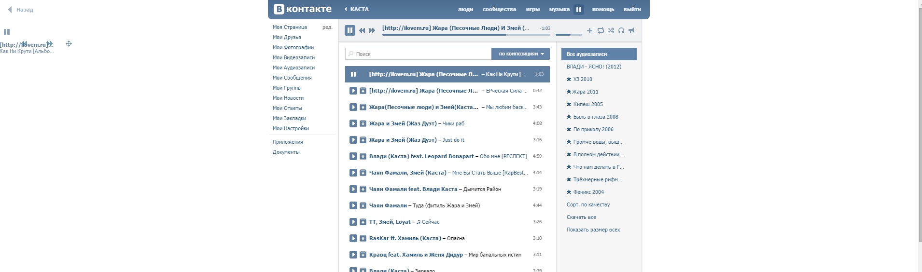Viewport: 922px width, 272px height.
Task: Open album Феникс 2004
Action: pyautogui.click(x=585, y=192)
